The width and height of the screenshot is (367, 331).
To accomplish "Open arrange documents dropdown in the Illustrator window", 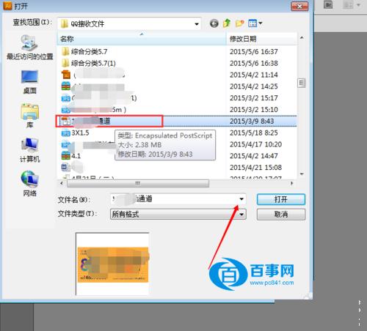I will click(352, 4).
